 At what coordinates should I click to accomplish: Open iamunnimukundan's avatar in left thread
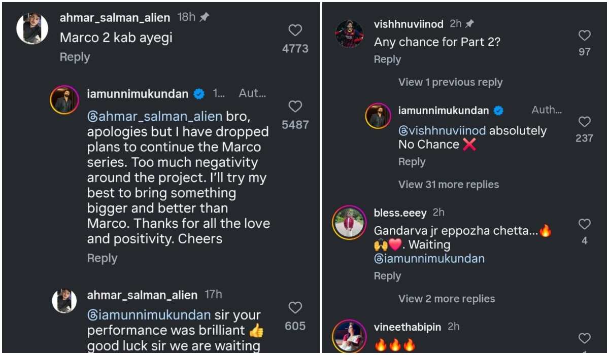(x=64, y=100)
